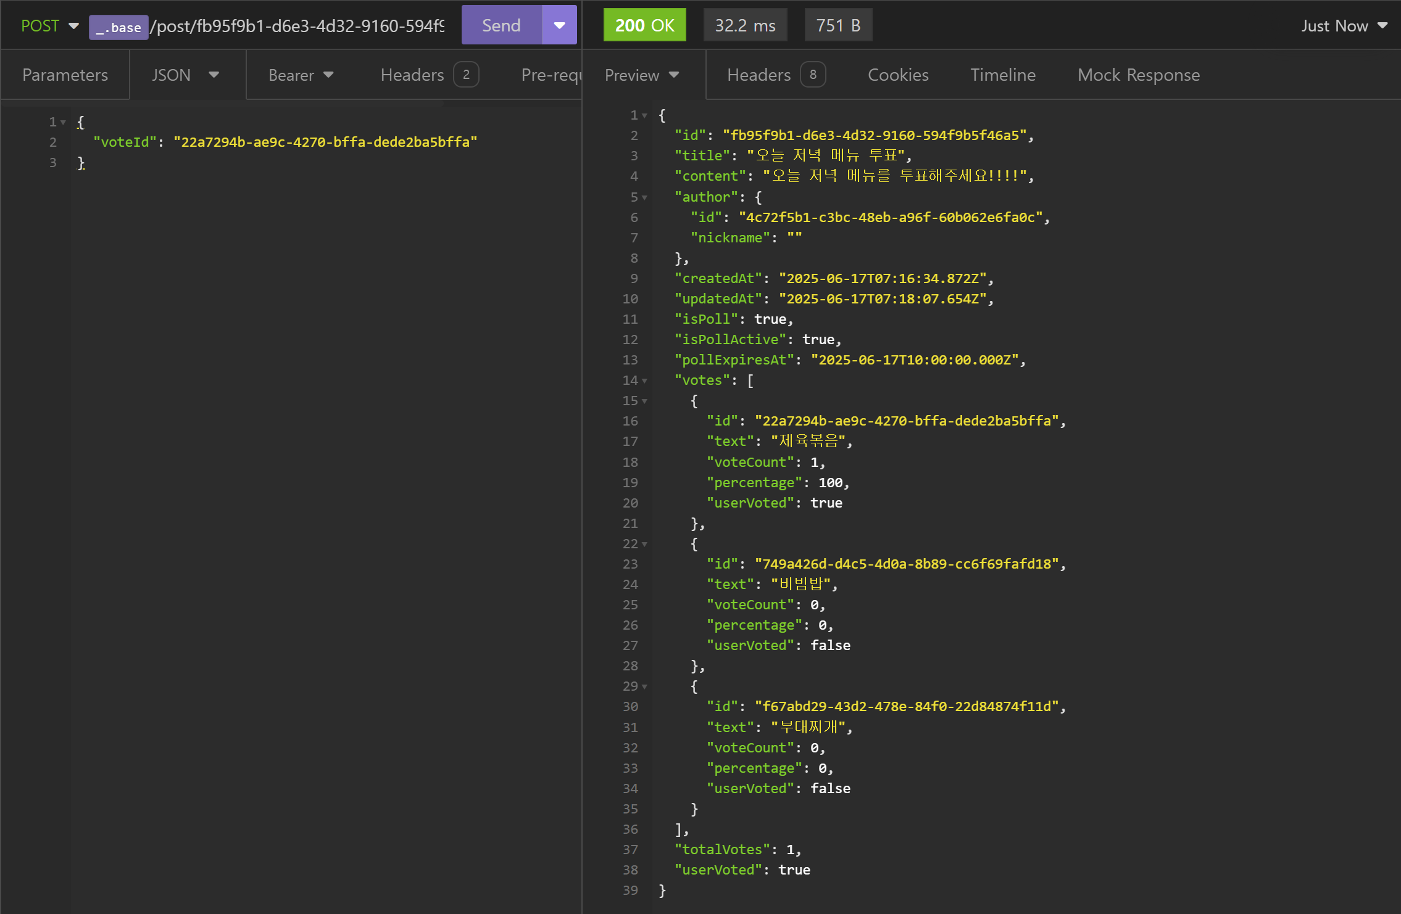Open the Pre-request tab

[x=551, y=75]
